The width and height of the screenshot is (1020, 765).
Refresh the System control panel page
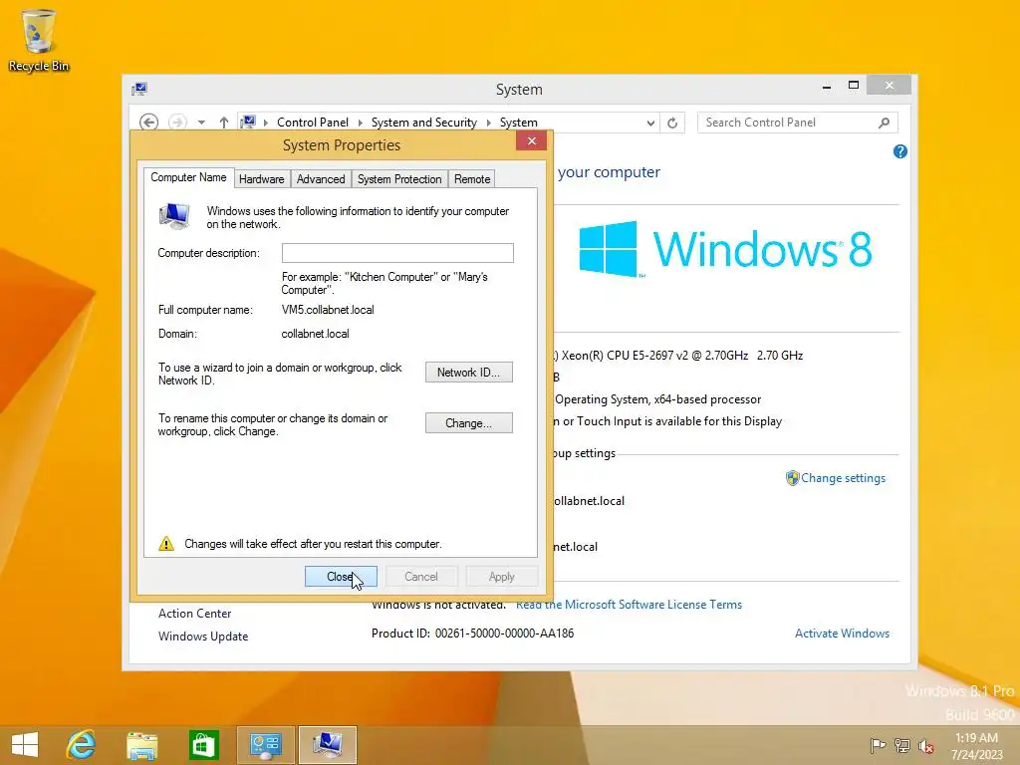tap(672, 123)
